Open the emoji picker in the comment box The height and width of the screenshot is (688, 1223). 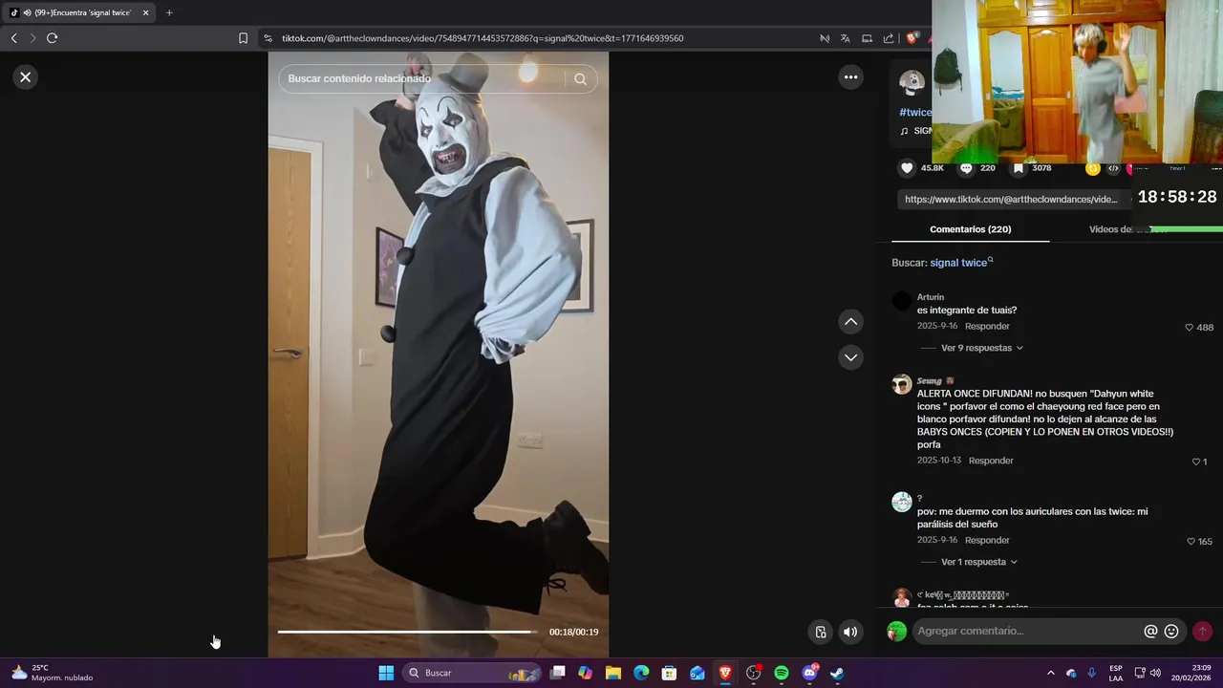click(x=1171, y=632)
